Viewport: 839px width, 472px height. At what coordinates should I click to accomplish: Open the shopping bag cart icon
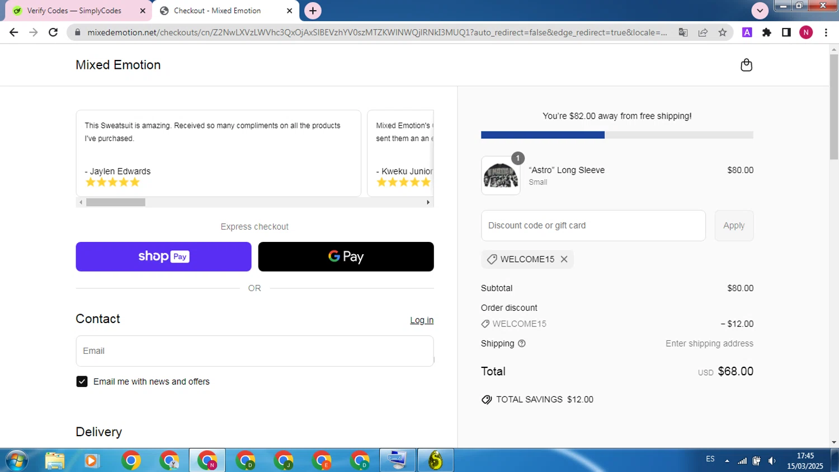pos(746,65)
